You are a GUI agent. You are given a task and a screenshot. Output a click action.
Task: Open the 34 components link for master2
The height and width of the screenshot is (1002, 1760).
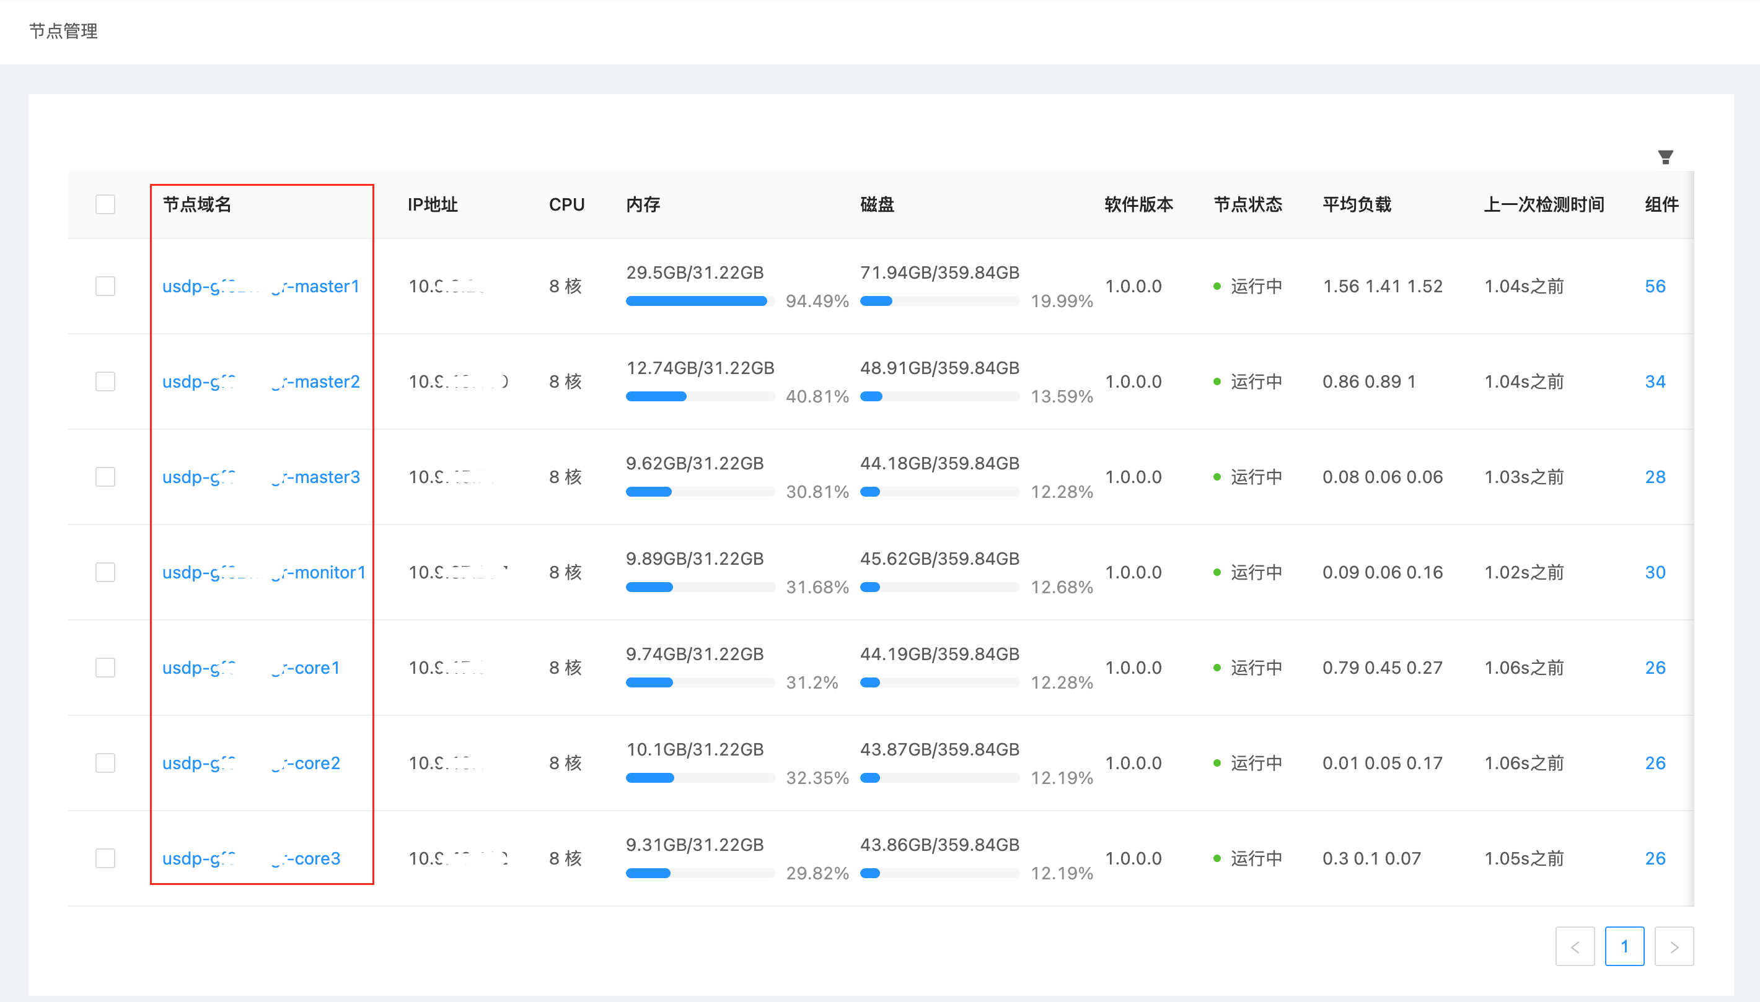click(1655, 381)
